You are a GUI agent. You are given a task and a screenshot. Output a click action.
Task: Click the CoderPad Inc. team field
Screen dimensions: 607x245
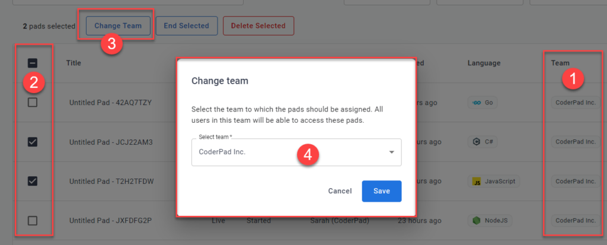[285, 152]
